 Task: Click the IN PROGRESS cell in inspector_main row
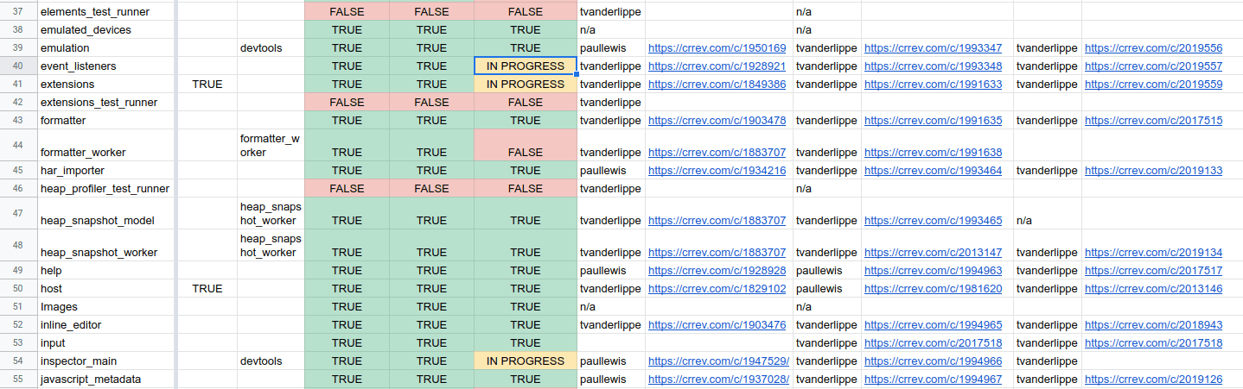pos(526,361)
